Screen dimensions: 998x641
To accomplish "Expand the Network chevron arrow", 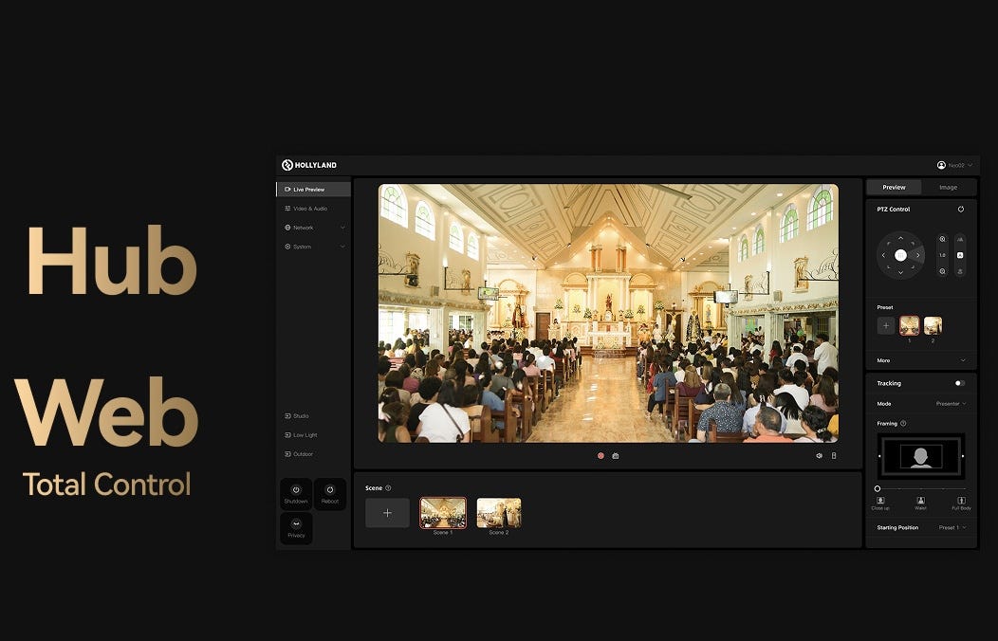I will [343, 228].
